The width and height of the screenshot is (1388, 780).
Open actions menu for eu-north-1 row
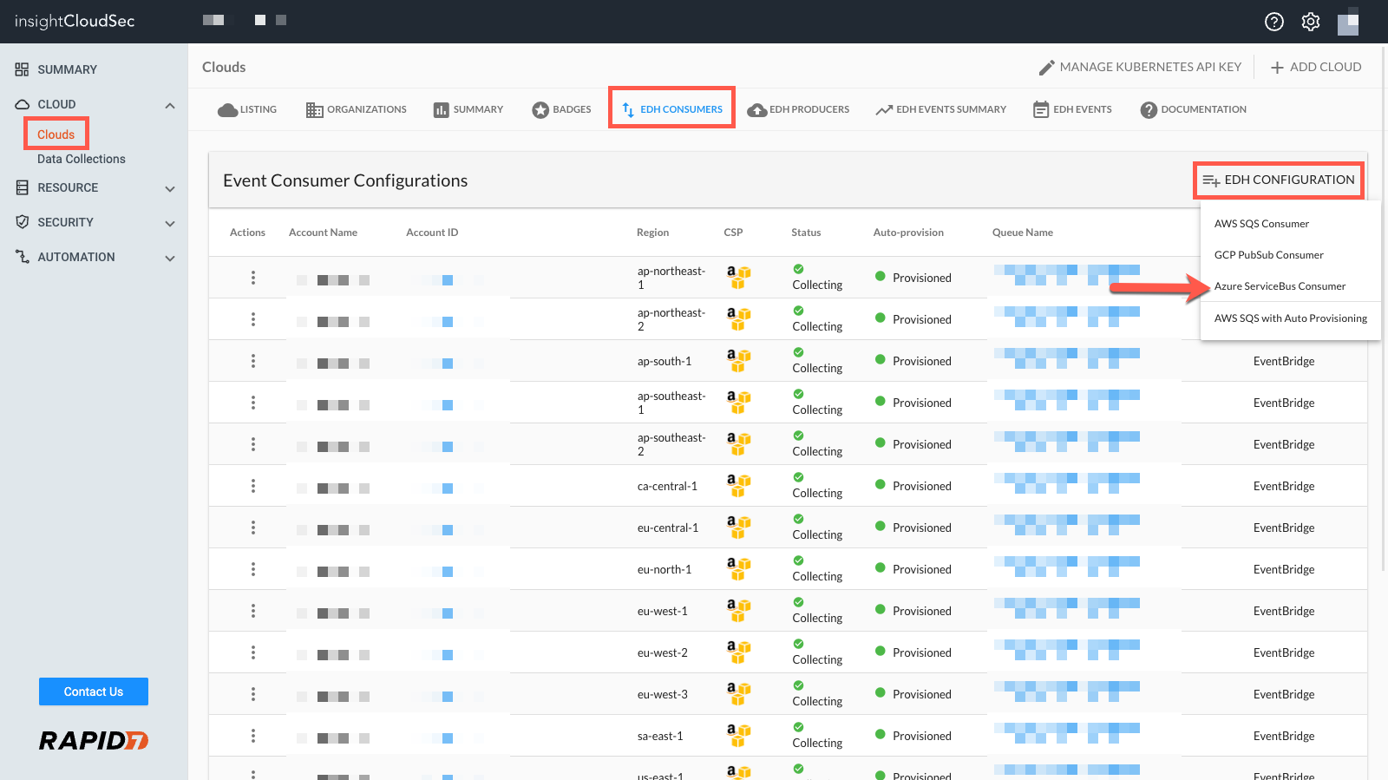(253, 569)
